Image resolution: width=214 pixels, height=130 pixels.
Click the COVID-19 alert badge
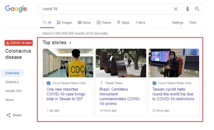click(18, 43)
